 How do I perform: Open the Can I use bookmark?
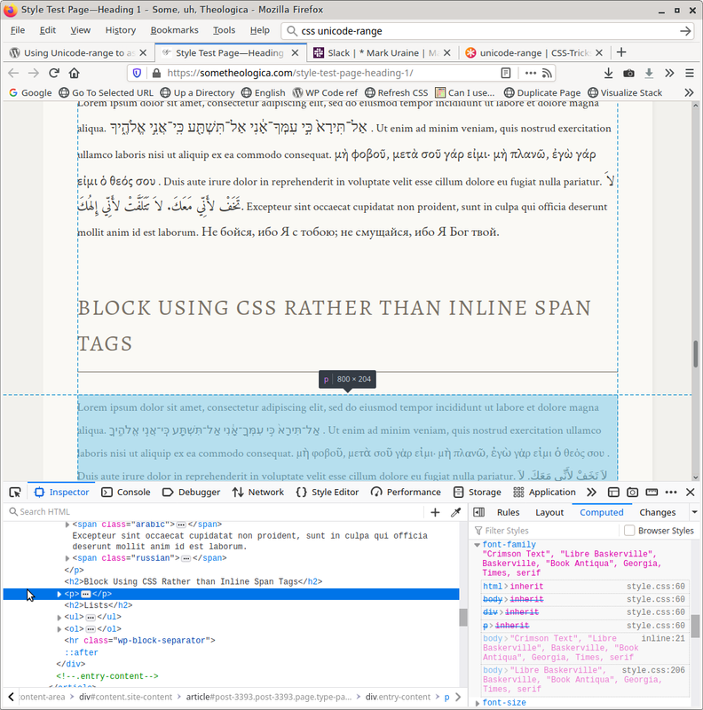pyautogui.click(x=465, y=93)
